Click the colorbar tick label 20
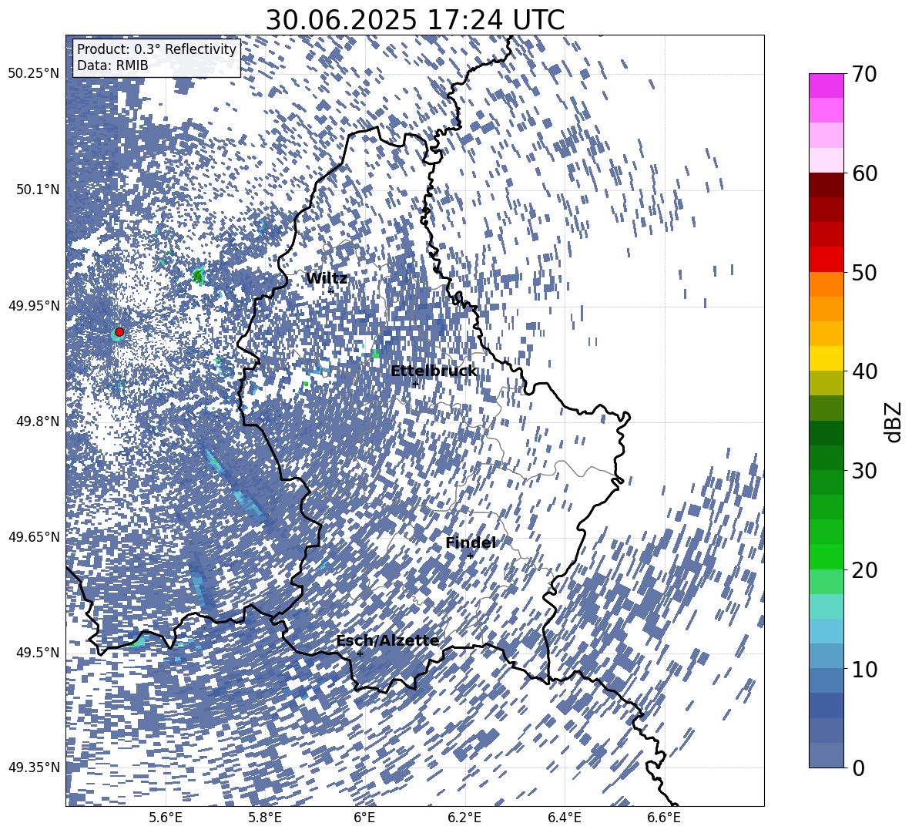 [x=863, y=569]
